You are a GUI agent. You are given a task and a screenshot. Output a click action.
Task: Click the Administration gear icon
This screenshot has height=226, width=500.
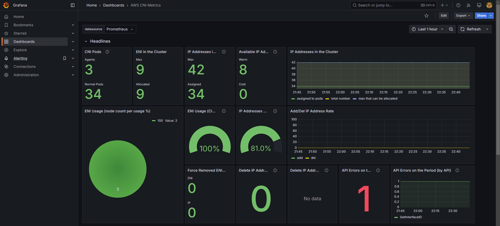pyautogui.click(x=6, y=75)
